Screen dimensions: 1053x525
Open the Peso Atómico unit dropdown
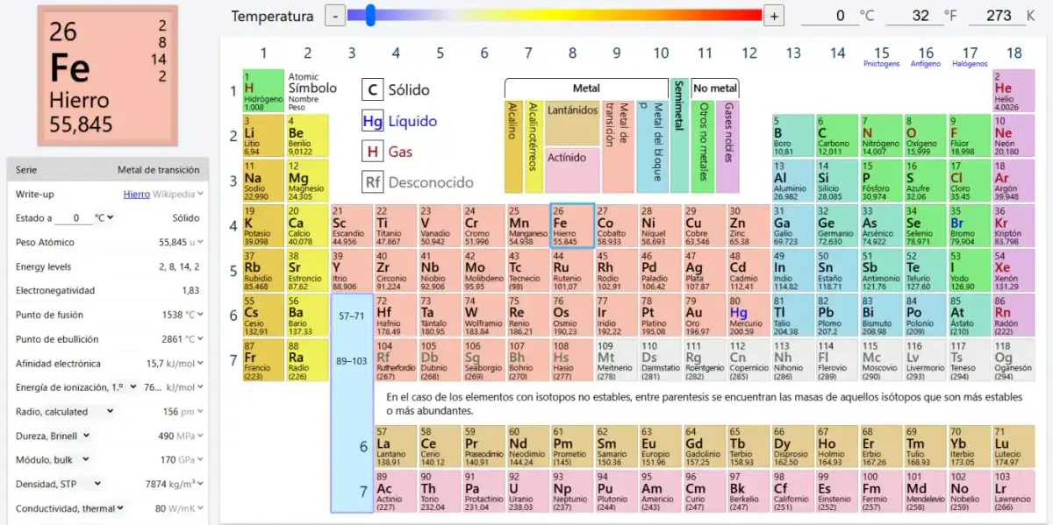196,243
